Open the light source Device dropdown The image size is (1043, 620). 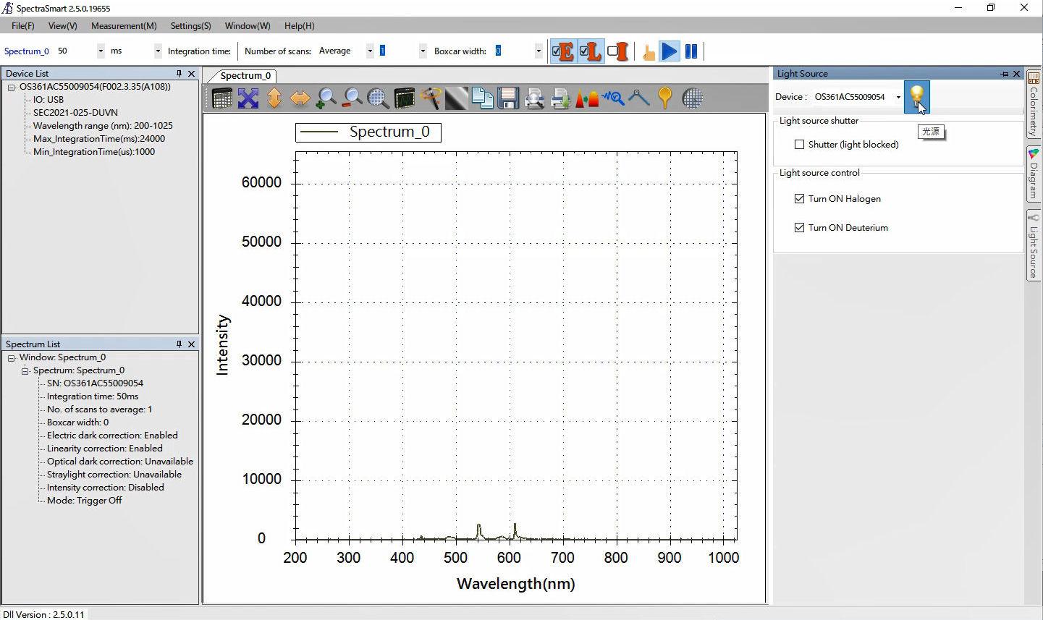[898, 97]
